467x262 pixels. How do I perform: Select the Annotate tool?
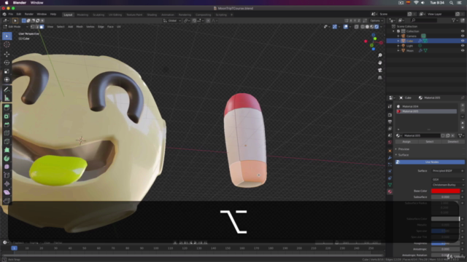(7, 90)
